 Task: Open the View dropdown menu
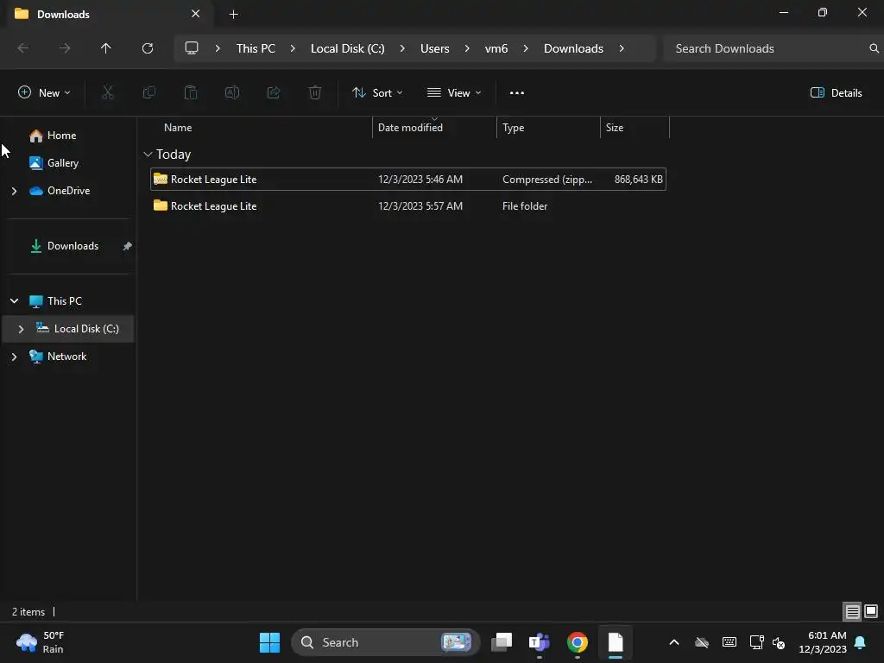coord(454,93)
